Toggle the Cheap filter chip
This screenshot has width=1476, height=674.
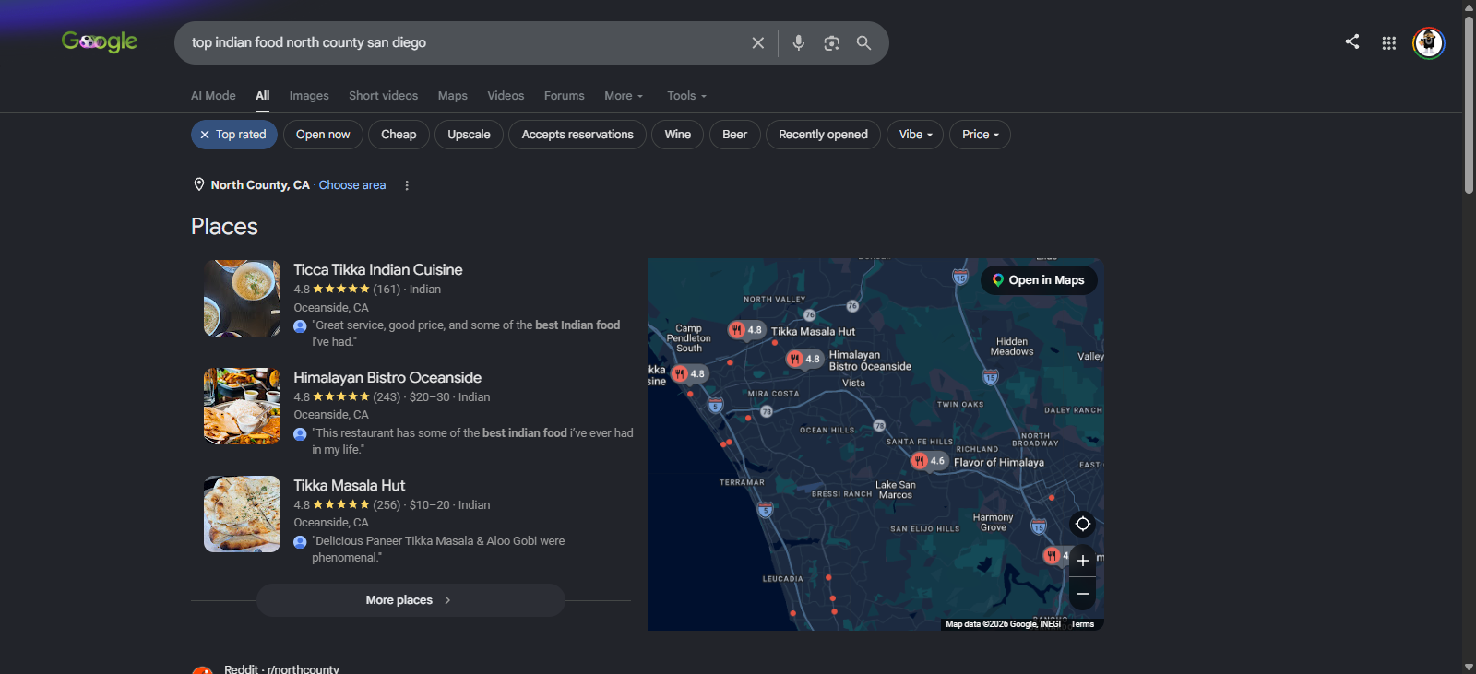pos(399,135)
